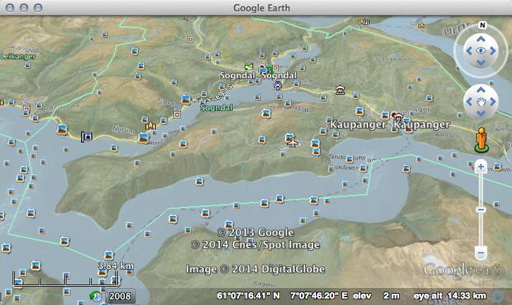Select the yellow church icon near Norum
This screenshot has height=305, width=512.
point(150,125)
